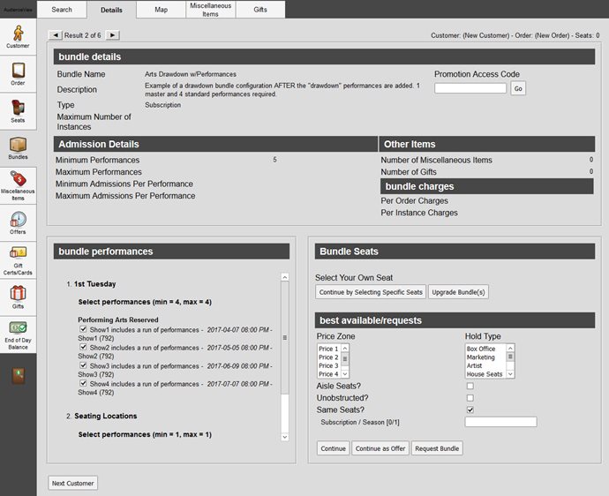
Task: Uncheck Show4 performance checkbox
Action: point(83,383)
